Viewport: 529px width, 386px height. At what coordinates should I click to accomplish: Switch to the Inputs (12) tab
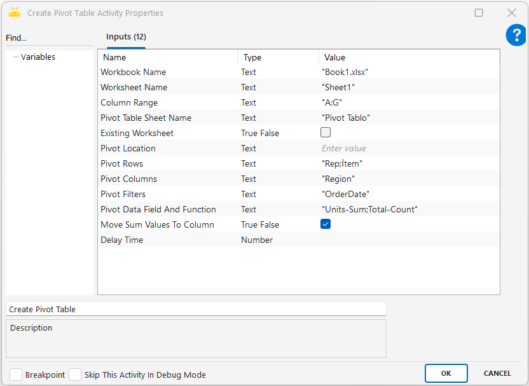click(x=126, y=37)
